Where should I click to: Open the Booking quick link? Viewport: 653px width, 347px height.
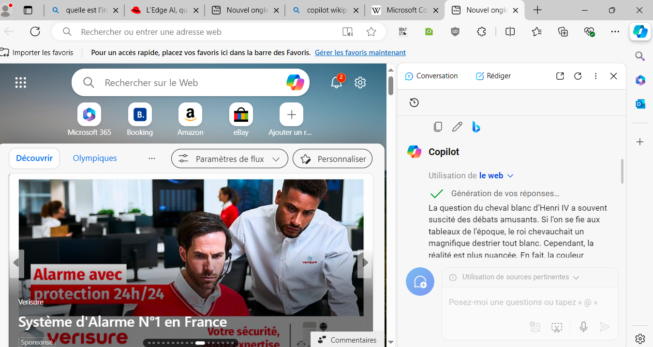[x=140, y=119]
